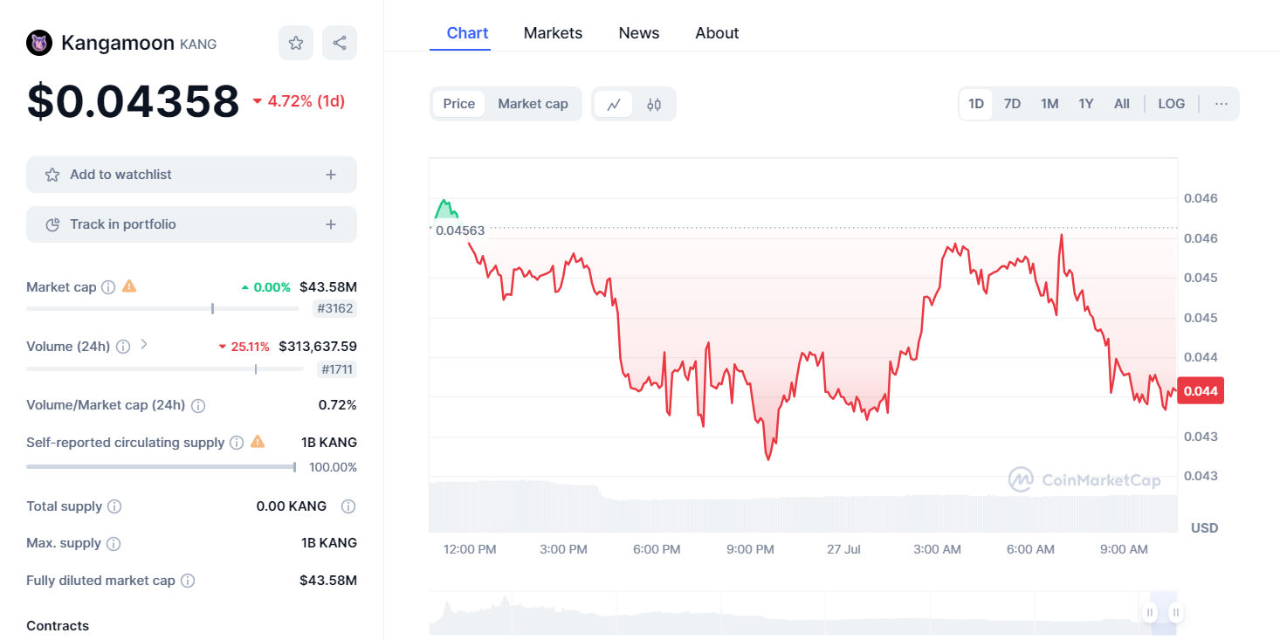The image size is (1280, 640).
Task: Show Fully diluted market cap info
Action: 188,581
